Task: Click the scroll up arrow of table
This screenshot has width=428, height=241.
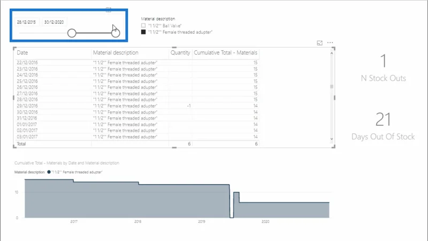Action: pos(332,53)
